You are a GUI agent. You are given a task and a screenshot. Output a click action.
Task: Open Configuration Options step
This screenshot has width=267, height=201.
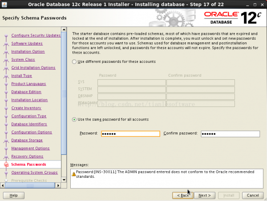click(x=32, y=132)
